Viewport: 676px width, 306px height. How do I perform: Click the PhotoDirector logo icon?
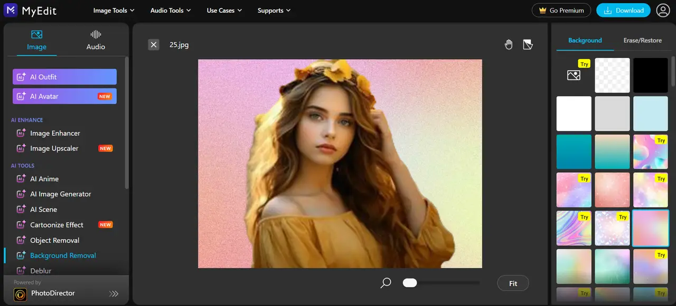point(20,294)
